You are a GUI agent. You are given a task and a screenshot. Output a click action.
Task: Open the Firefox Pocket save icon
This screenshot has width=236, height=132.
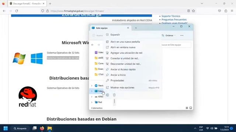[x=219, y=11]
